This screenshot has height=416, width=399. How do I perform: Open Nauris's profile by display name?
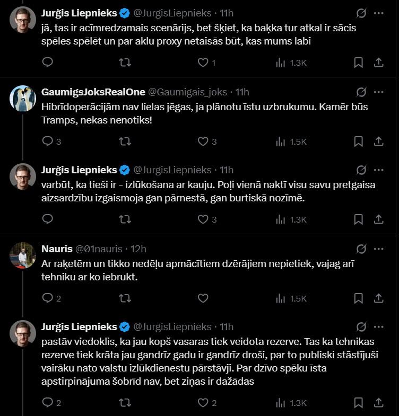click(57, 249)
